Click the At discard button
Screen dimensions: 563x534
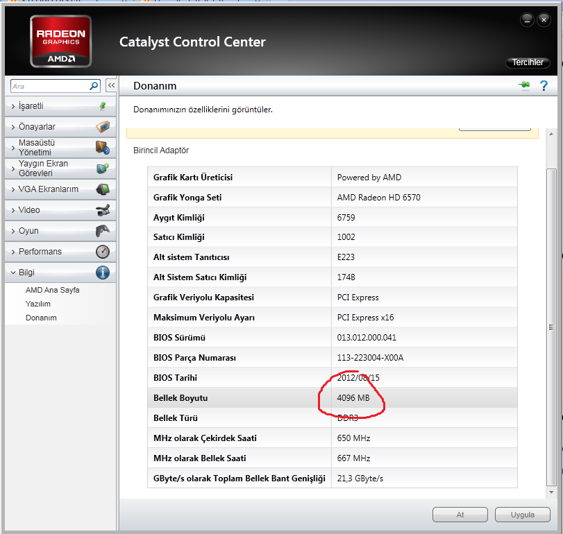click(460, 515)
